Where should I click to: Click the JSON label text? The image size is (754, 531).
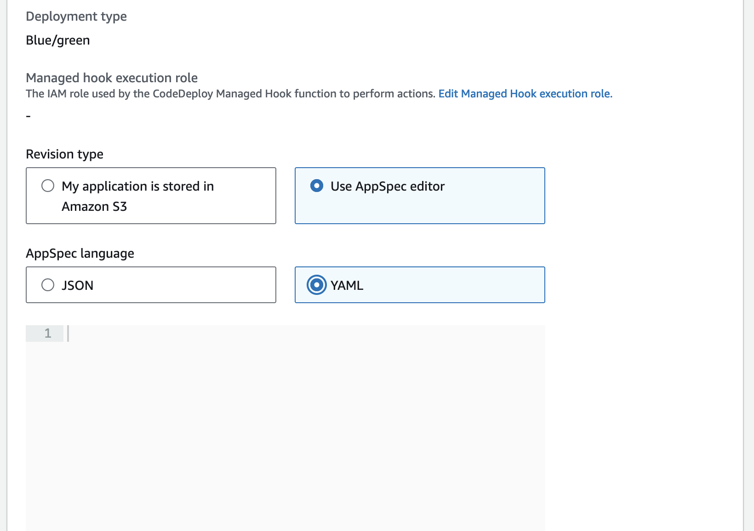77,285
